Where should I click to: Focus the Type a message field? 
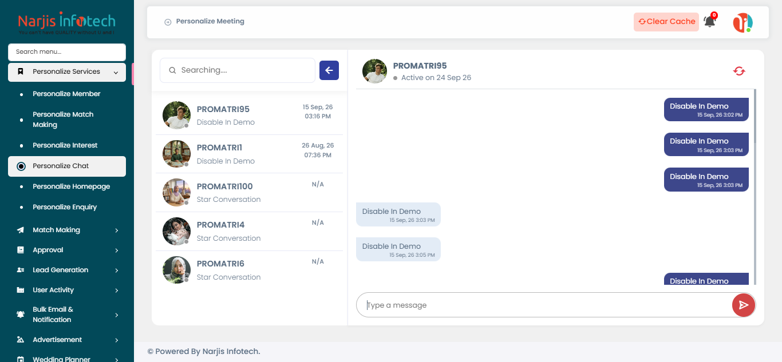544,305
